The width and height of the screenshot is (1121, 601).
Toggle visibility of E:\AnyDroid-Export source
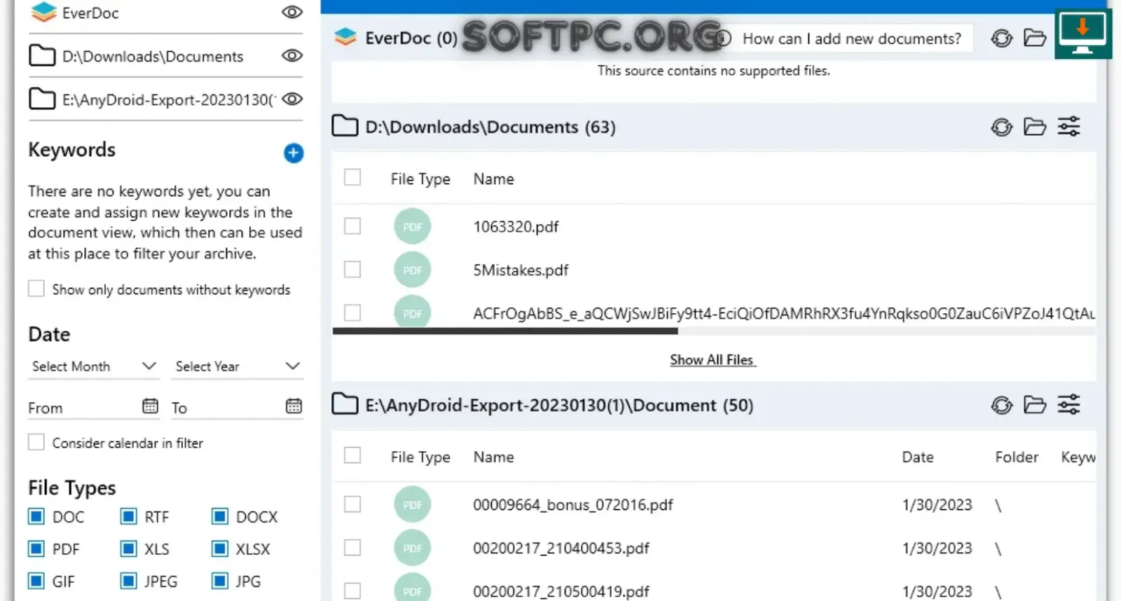tap(292, 99)
